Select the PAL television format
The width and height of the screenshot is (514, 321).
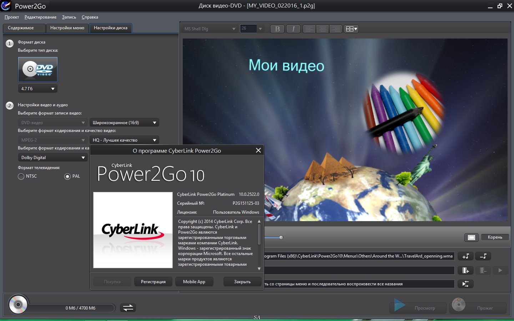point(67,177)
